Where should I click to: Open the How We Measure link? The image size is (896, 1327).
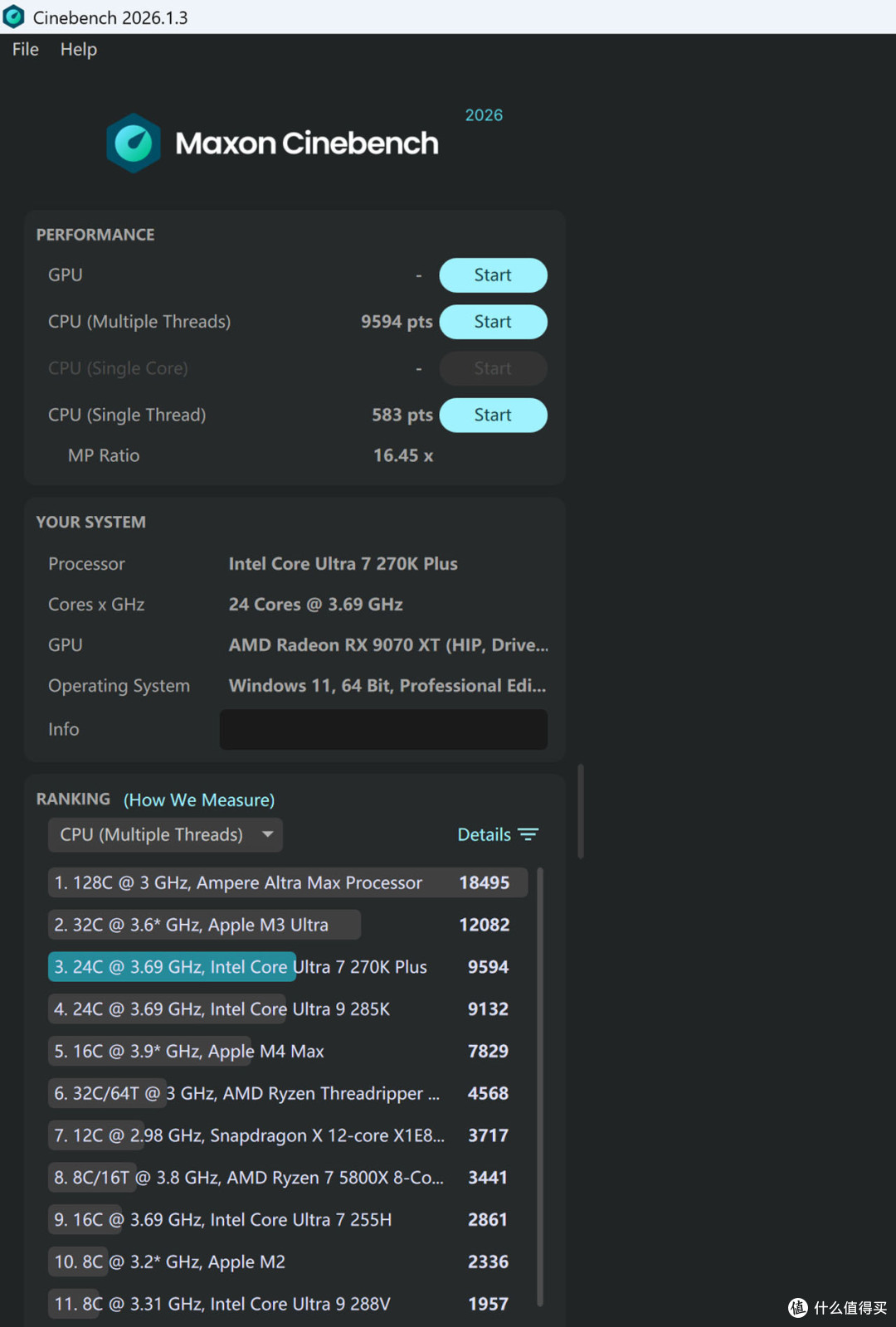point(199,800)
